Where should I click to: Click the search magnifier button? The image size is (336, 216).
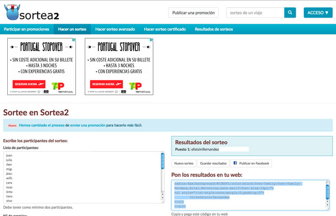290,12
